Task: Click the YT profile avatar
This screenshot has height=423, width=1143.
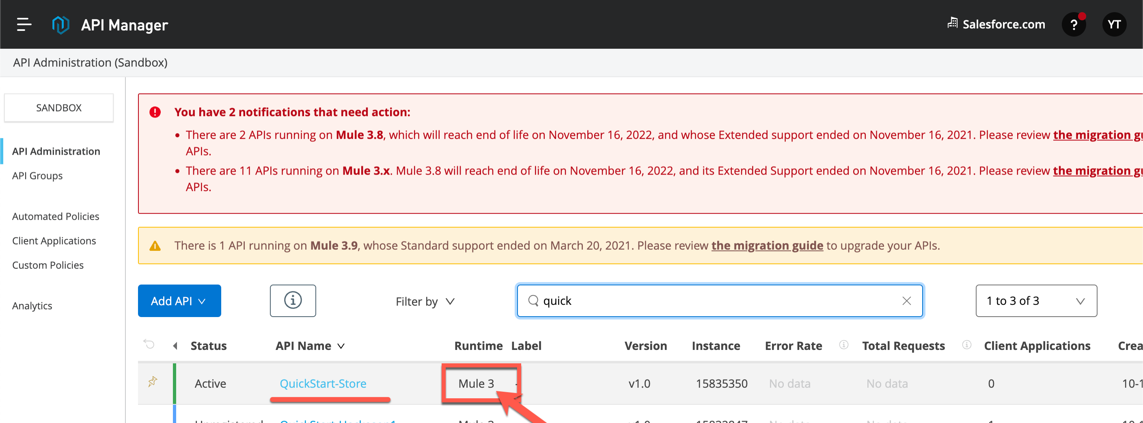Action: click(x=1115, y=24)
